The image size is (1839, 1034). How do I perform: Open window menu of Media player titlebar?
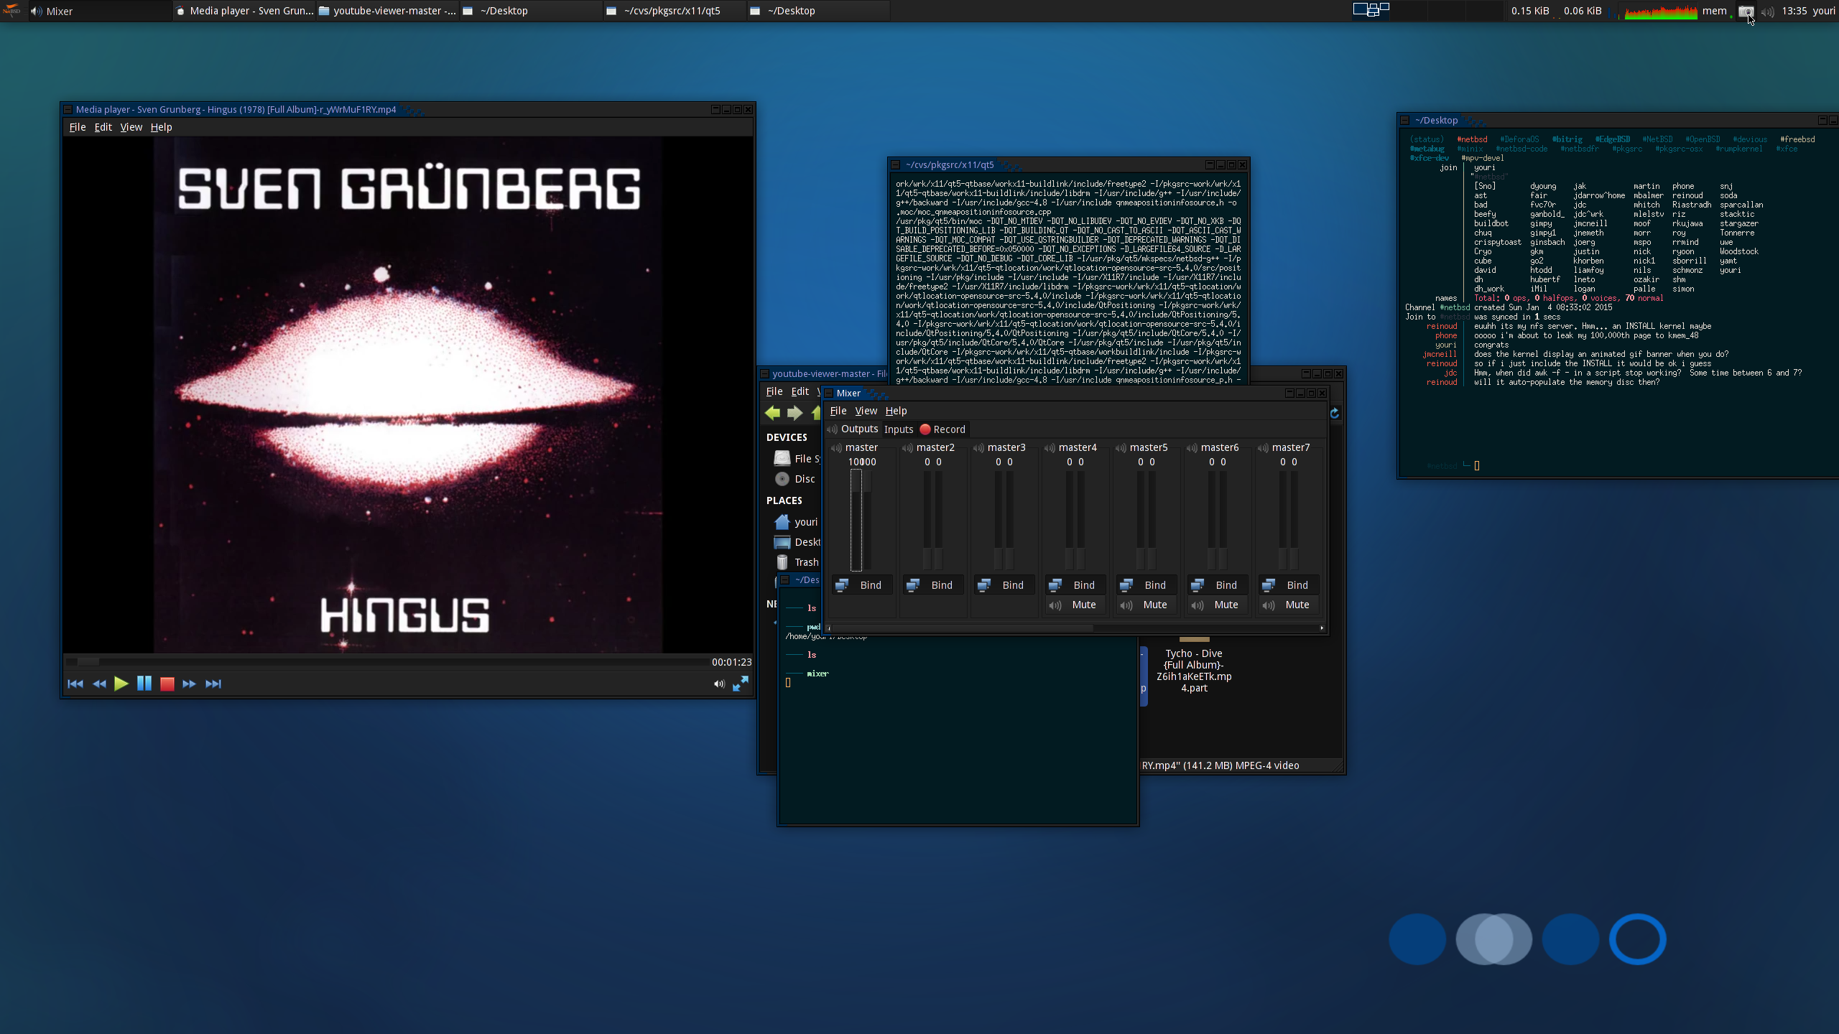point(68,109)
